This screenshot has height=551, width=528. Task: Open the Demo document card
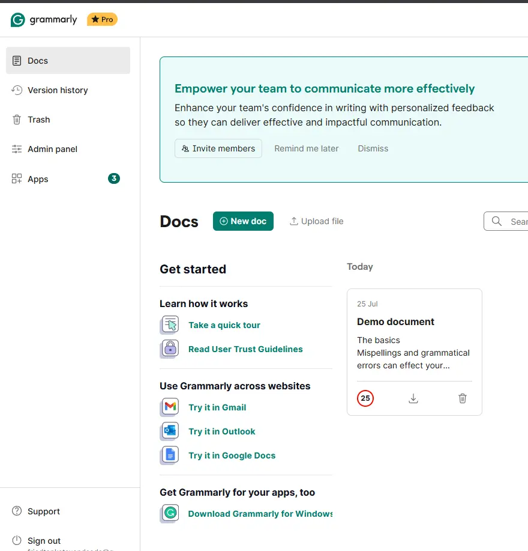415,352
